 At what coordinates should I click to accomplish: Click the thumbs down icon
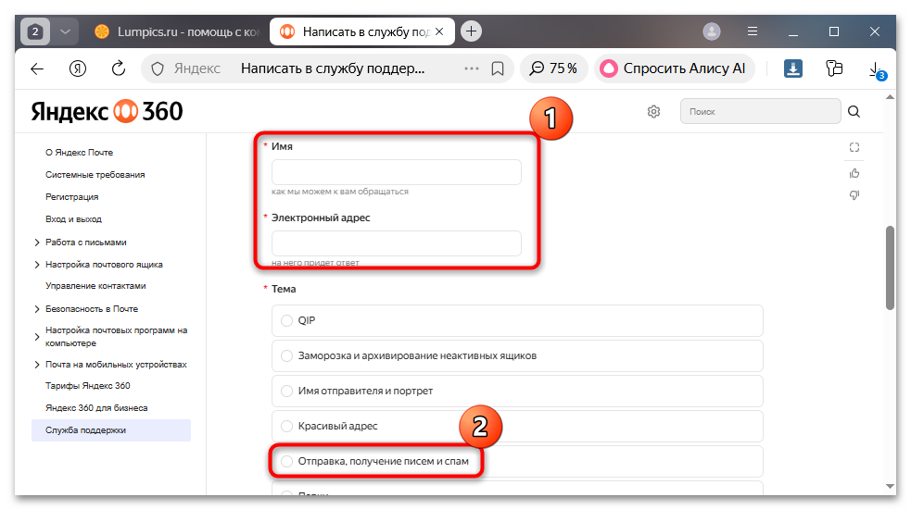click(854, 195)
